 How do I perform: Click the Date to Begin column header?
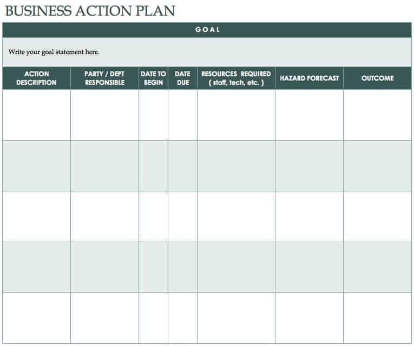point(153,78)
